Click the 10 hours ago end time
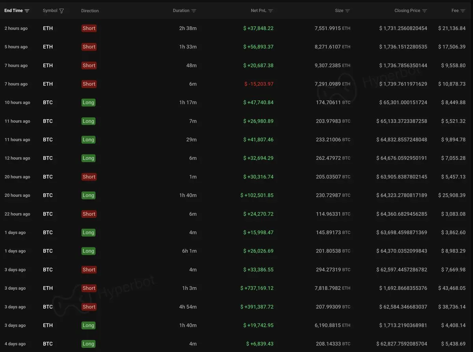This screenshot has width=473, height=352. [x=17, y=103]
